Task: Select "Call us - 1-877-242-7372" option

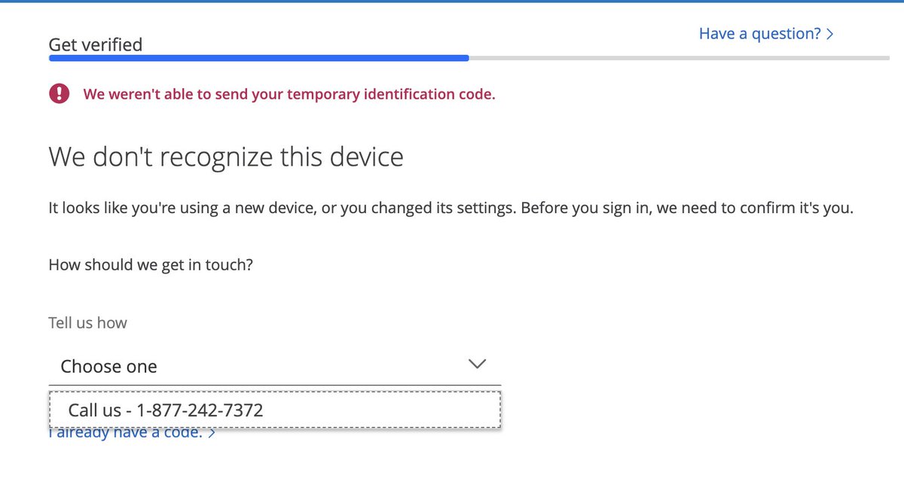Action: (x=275, y=410)
